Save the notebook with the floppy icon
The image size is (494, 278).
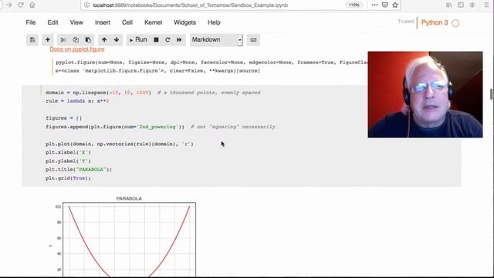pos(32,39)
